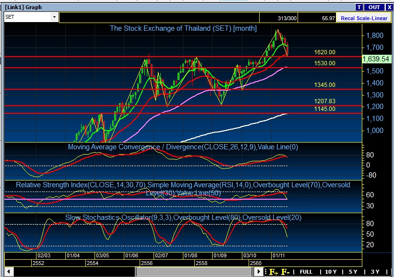Click the 55.97 value field

[317, 18]
